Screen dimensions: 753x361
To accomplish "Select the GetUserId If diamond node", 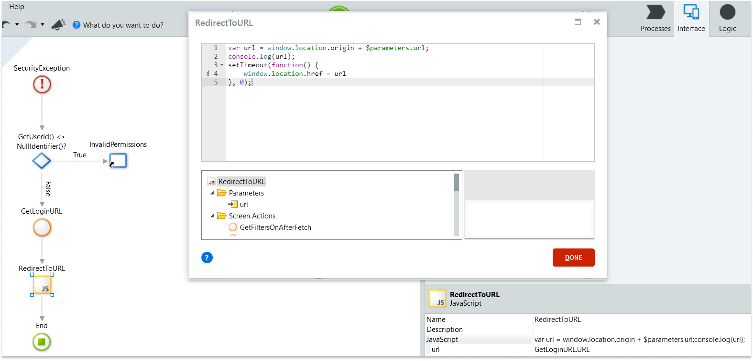I will click(x=42, y=161).
